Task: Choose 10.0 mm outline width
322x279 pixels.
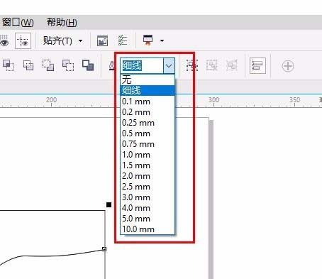Action: coord(148,229)
